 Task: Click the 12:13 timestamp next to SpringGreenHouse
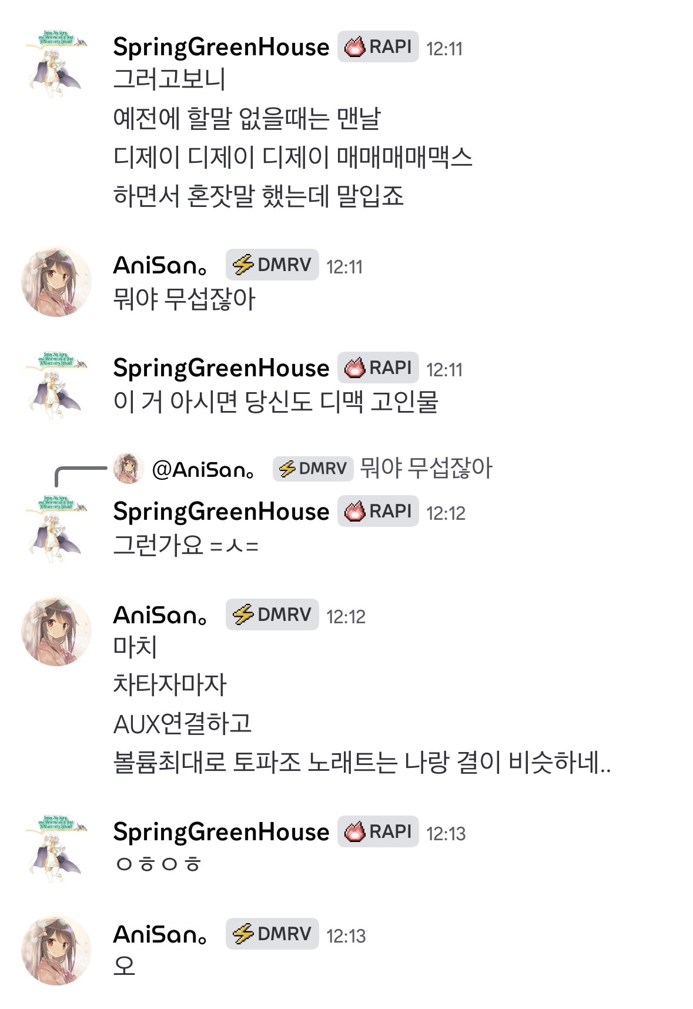(x=446, y=833)
